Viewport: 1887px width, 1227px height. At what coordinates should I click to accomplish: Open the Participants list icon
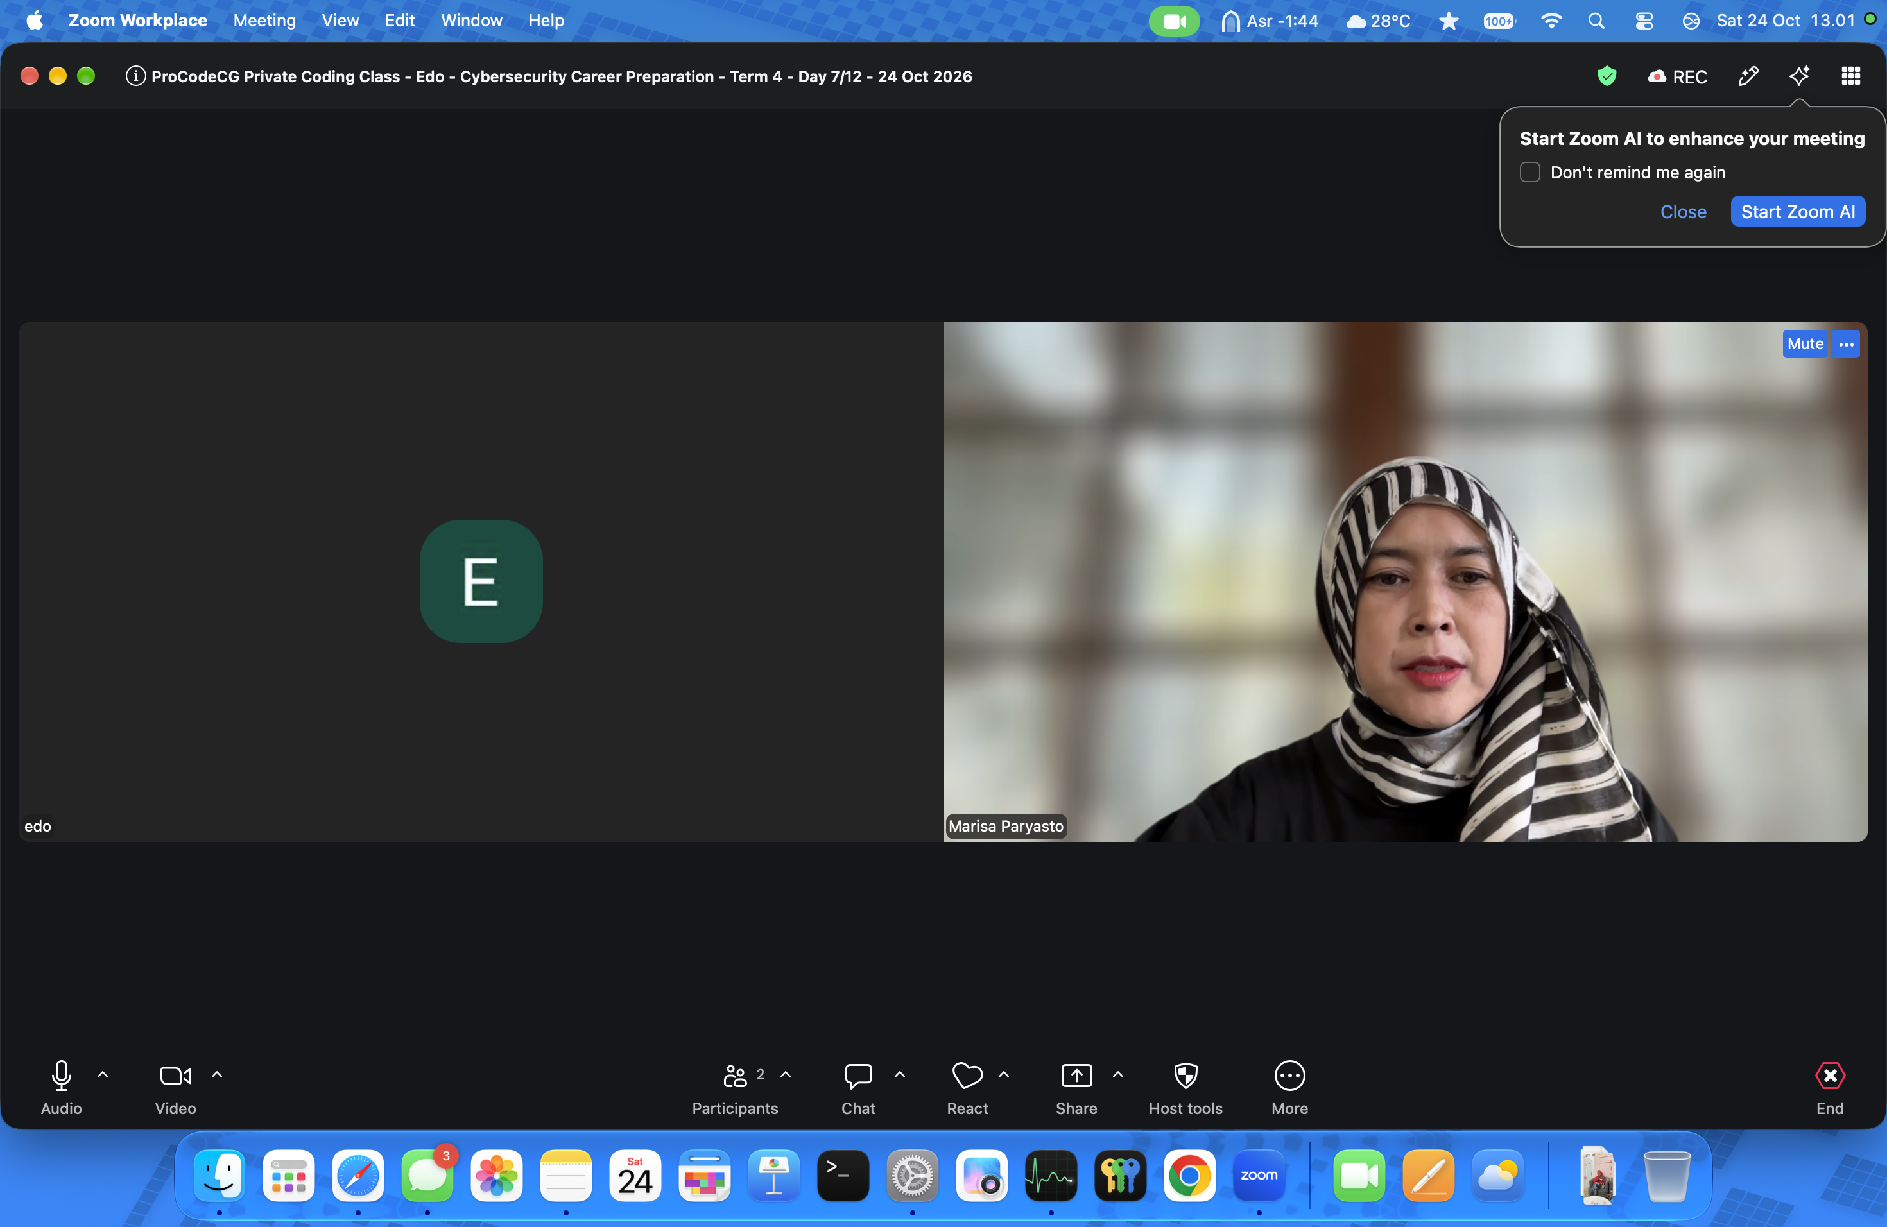coord(735,1076)
